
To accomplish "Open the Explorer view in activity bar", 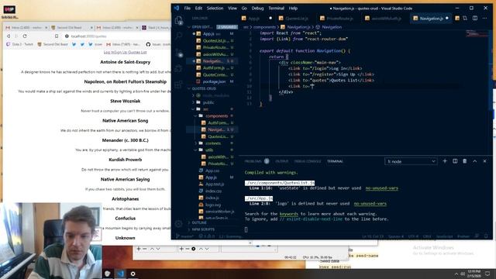I will click(179, 21).
